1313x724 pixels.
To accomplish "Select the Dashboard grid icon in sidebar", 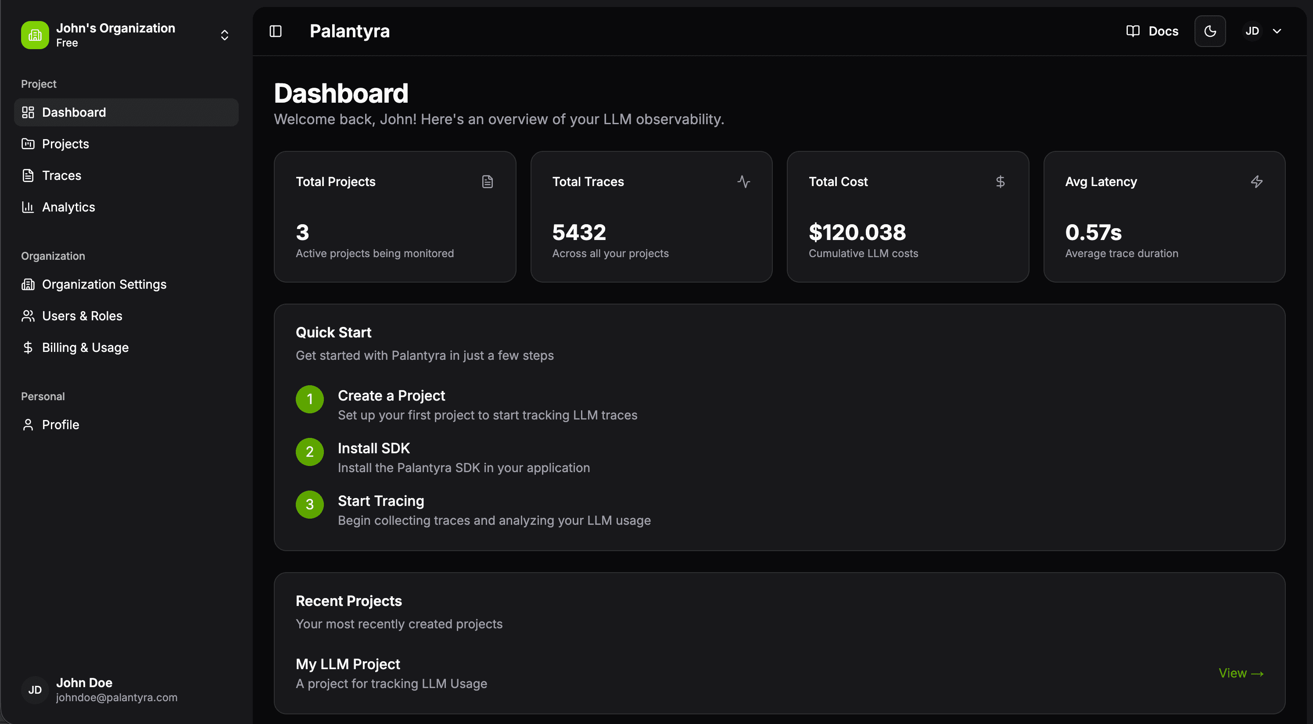I will tap(29, 112).
